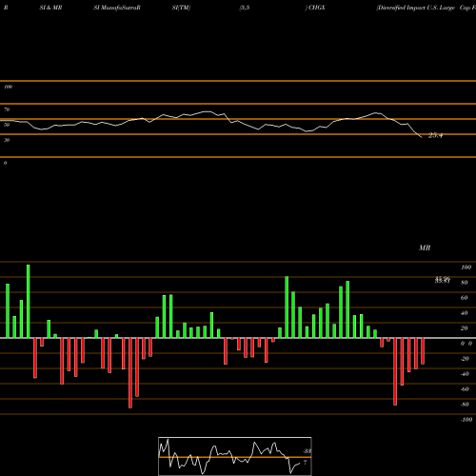Click the "30" level label on RSI axis
This screenshot has height=476, width=476.
(7, 140)
